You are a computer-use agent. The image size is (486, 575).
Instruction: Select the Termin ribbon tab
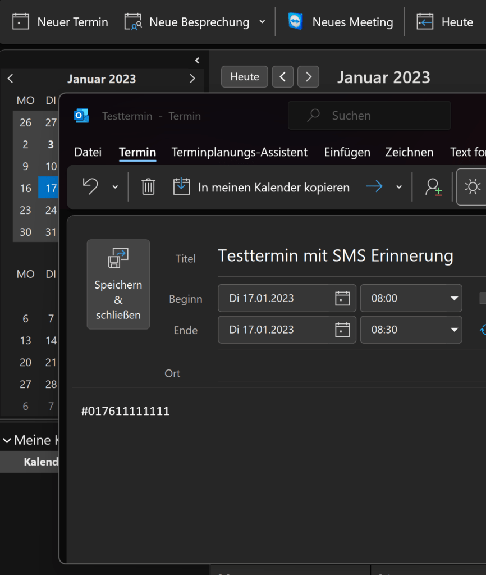point(137,152)
